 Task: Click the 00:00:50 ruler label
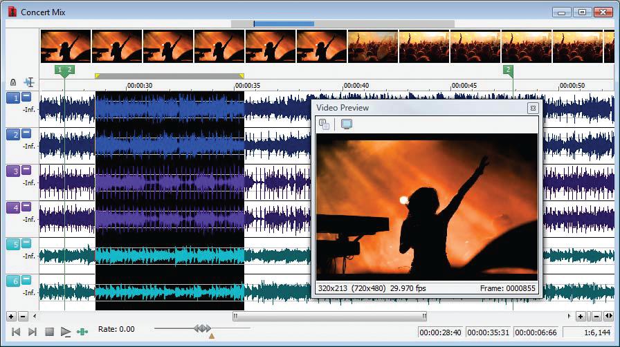click(572, 85)
